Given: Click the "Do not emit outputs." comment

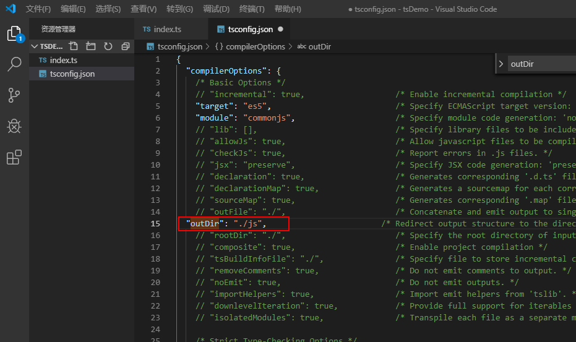Looking at the screenshot, I should pos(457,282).
